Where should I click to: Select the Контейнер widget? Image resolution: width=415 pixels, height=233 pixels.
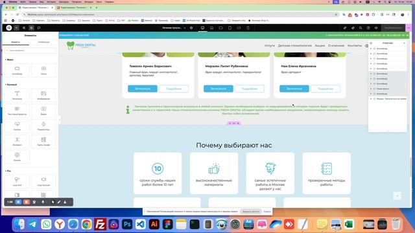[x=17, y=71]
